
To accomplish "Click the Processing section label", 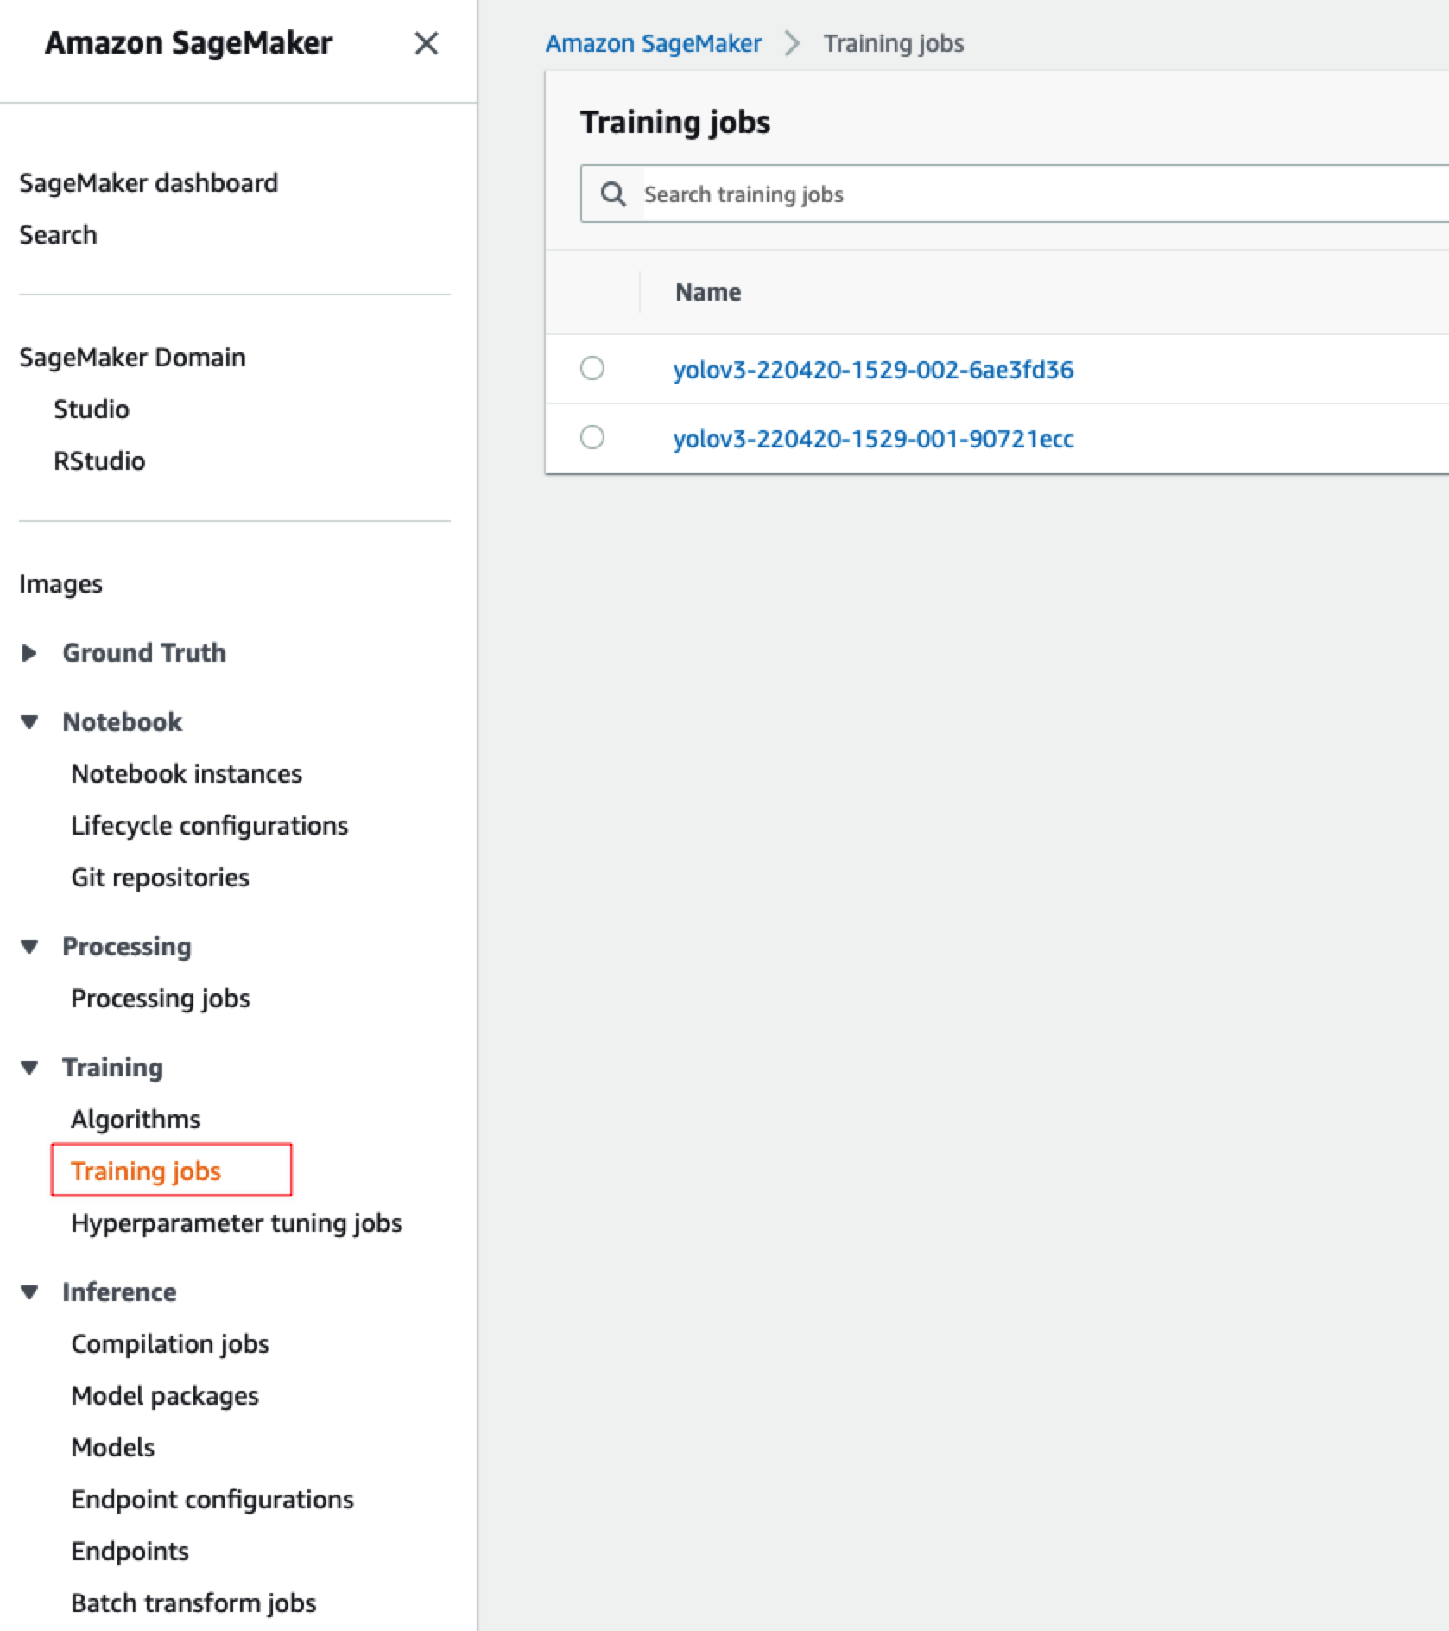I will coord(127,947).
